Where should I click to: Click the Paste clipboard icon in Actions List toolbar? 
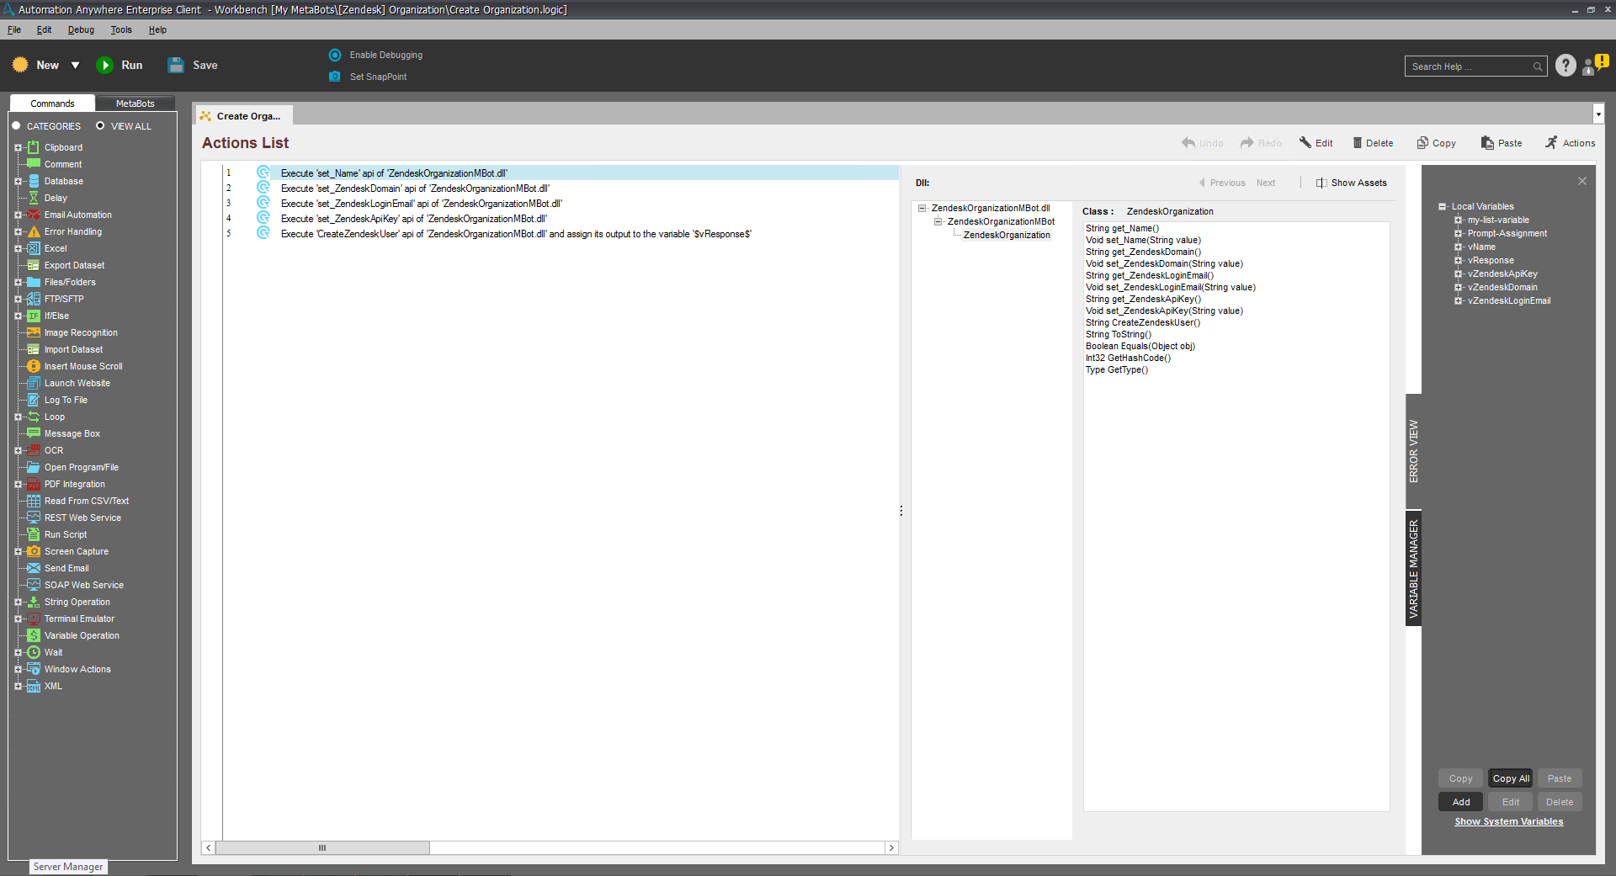click(x=1487, y=143)
